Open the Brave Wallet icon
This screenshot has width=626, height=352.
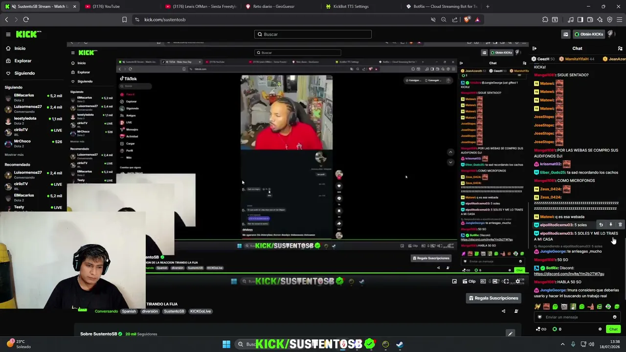click(x=590, y=20)
